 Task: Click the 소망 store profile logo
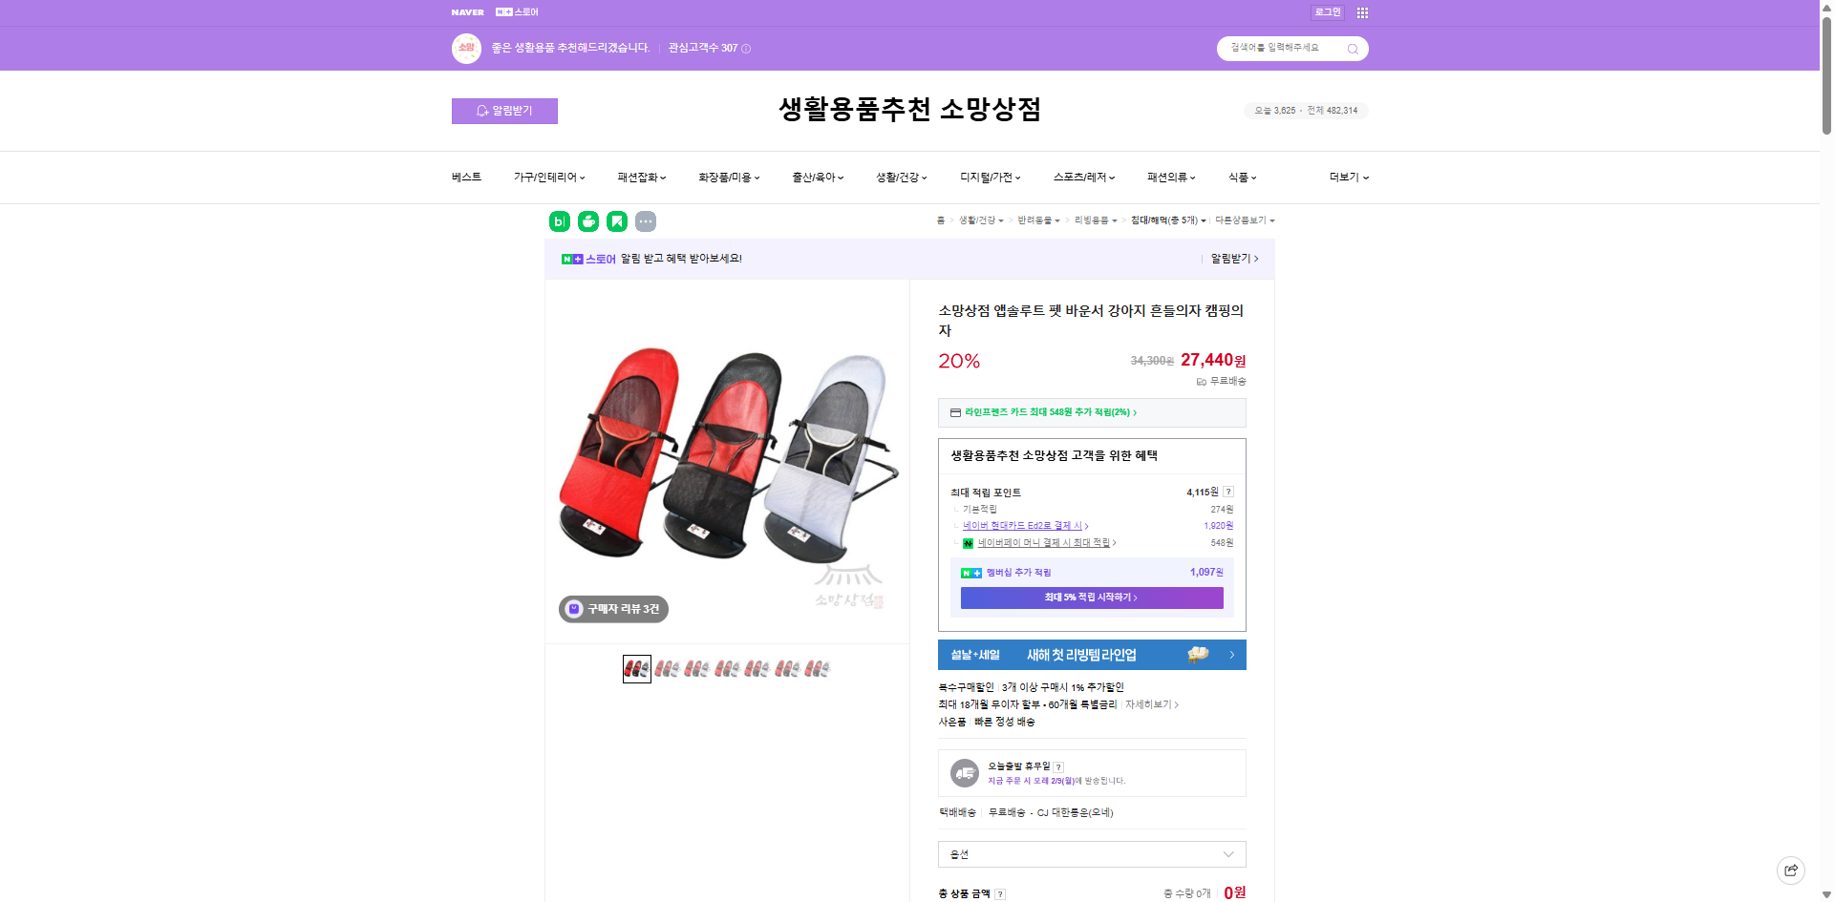point(466,48)
